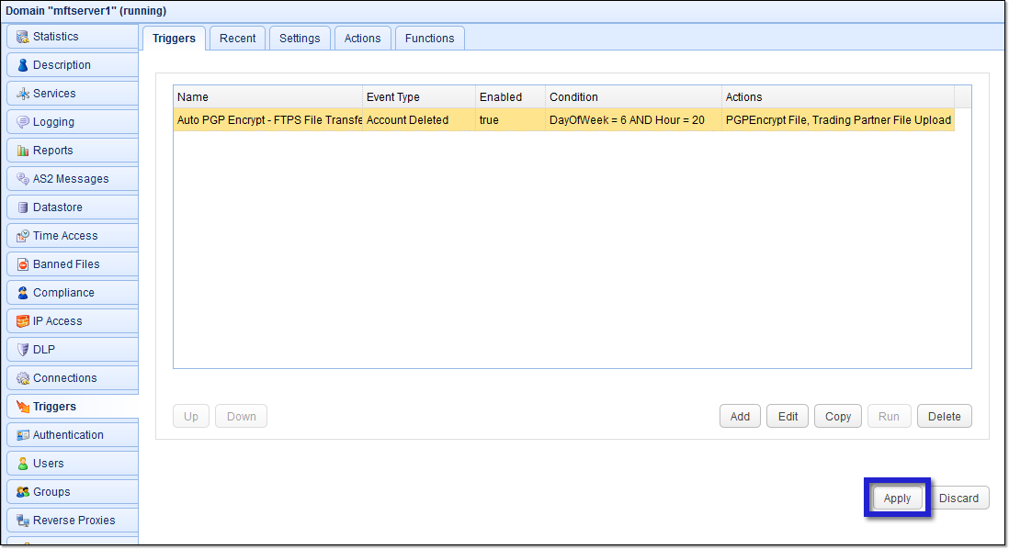1009x549 pixels.
Task: Switch to the Actions tab
Action: (362, 38)
